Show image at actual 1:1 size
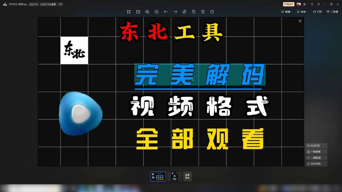This screenshot has width=342, height=192. click(x=138, y=12)
